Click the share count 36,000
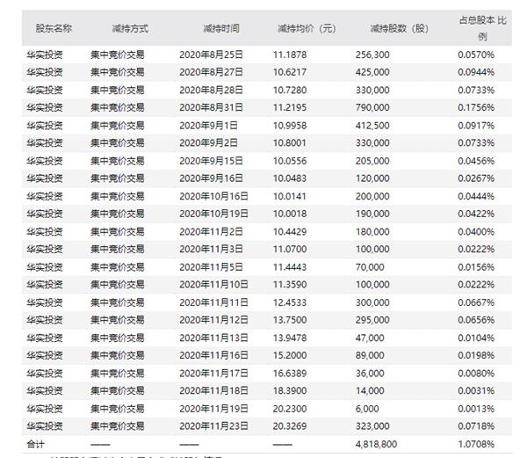Viewport: 527px width, 458px height. click(x=370, y=374)
